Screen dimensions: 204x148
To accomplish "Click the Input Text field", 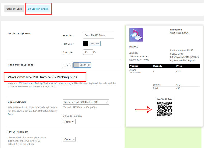I will pos(98,35).
